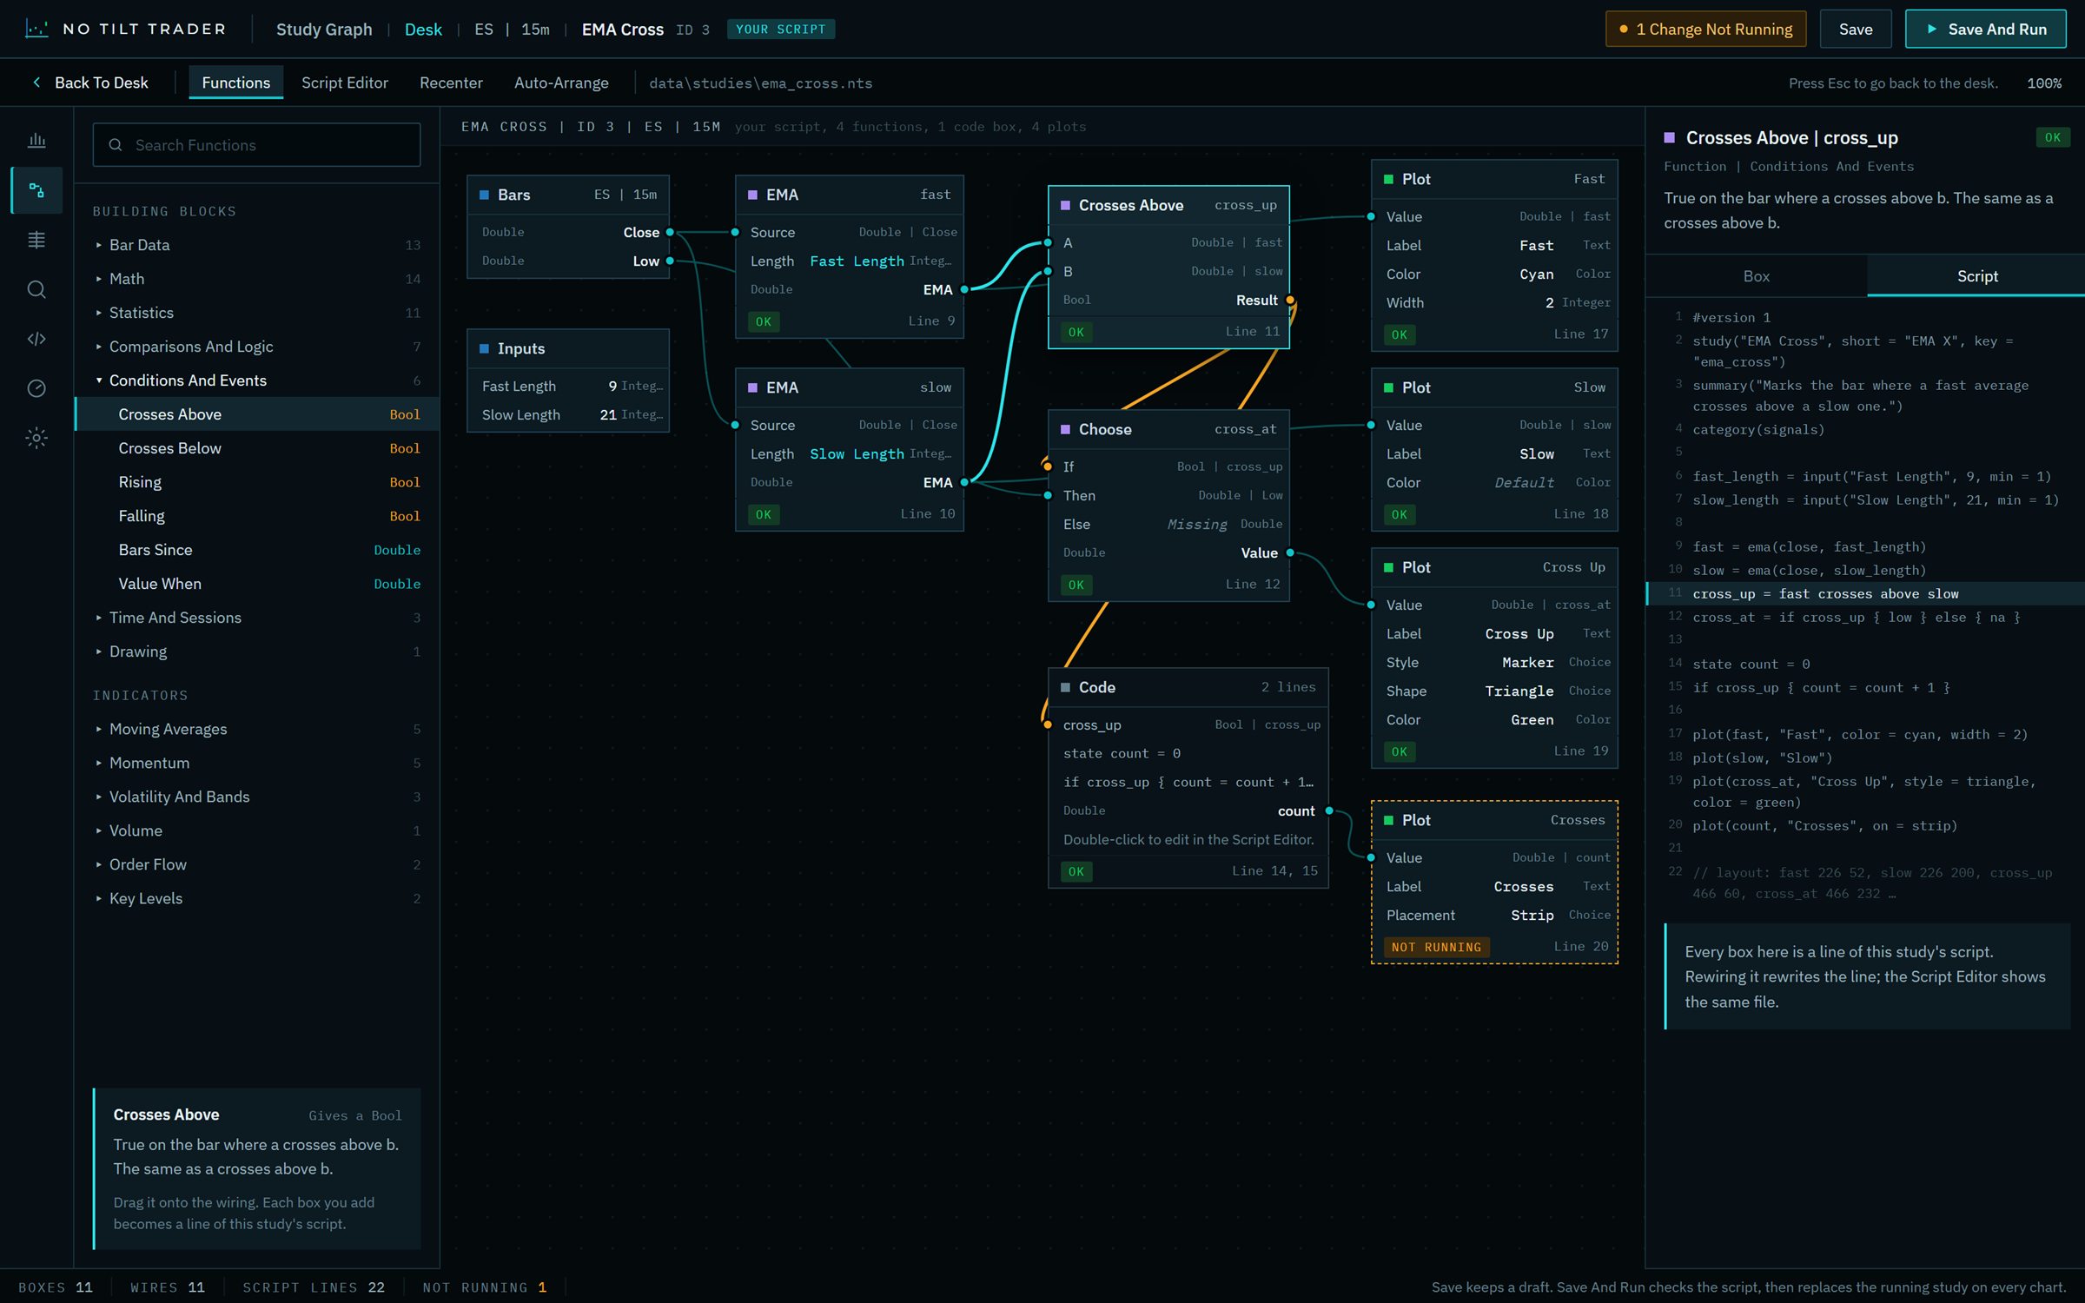Expand the Time And Sessions category
Viewport: 2085px width, 1303px height.
pyautogui.click(x=256, y=618)
